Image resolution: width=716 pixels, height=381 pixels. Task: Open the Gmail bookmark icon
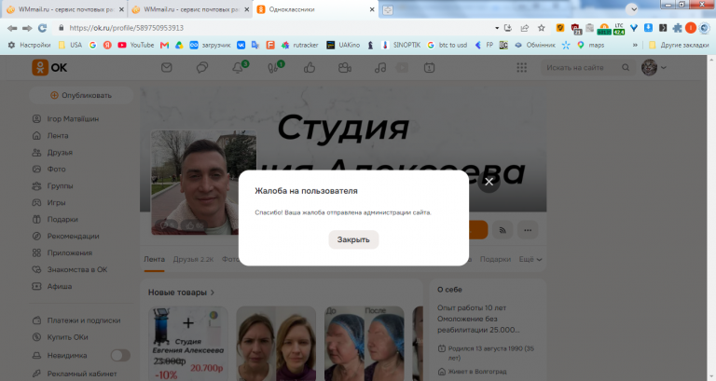coord(164,45)
